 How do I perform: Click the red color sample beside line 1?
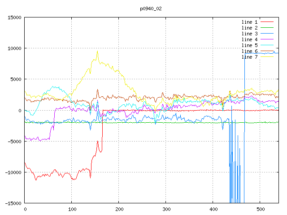tap(267, 22)
